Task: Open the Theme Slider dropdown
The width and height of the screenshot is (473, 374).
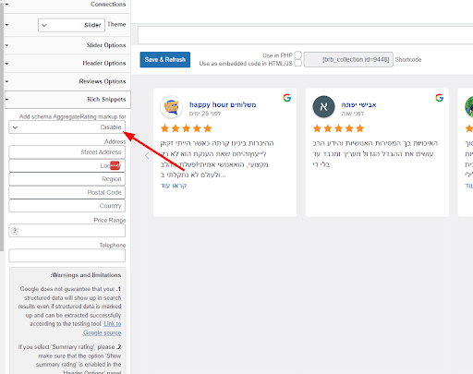Action: point(71,25)
